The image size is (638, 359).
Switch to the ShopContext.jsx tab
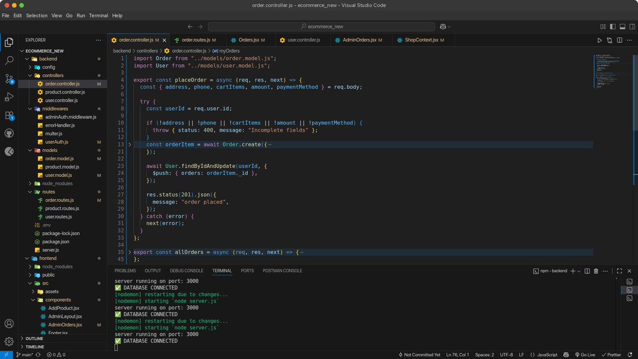click(x=423, y=40)
